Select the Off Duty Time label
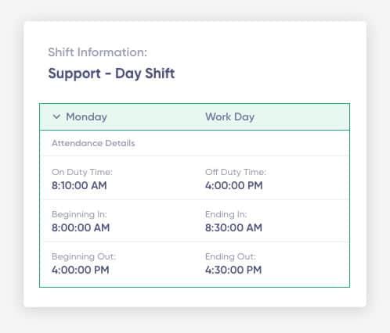 (236, 172)
